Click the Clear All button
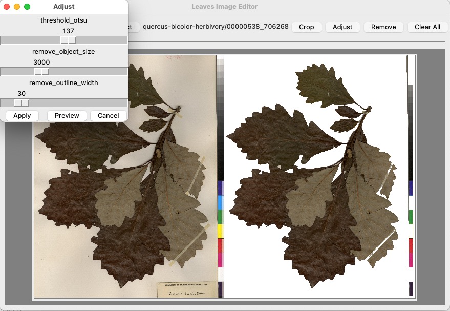This screenshot has height=311, width=450. (x=427, y=27)
